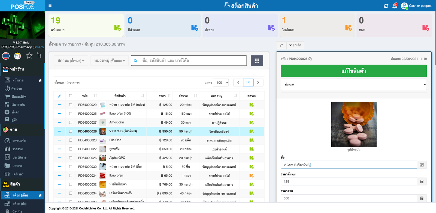Open the notifications bell
436x213 pixels.
(395, 6)
